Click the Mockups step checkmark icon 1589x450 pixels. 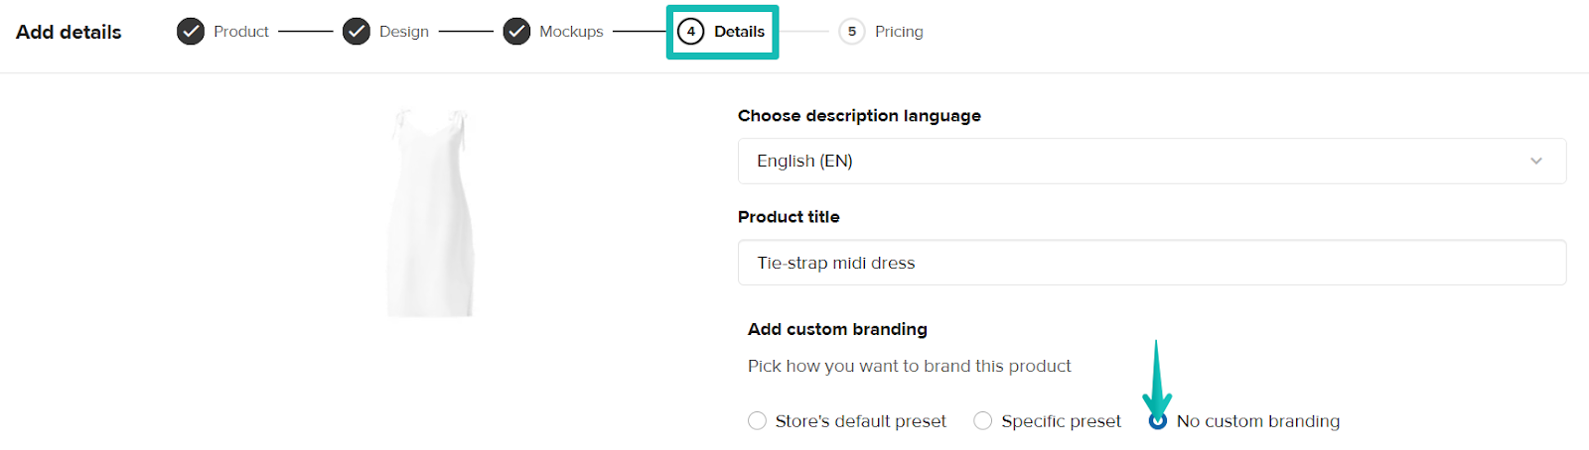(x=516, y=32)
